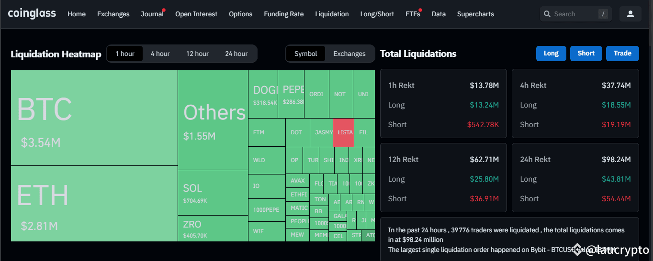Select the SOL $704.69K heatmap tile
The height and width of the screenshot is (261, 653).
213,193
